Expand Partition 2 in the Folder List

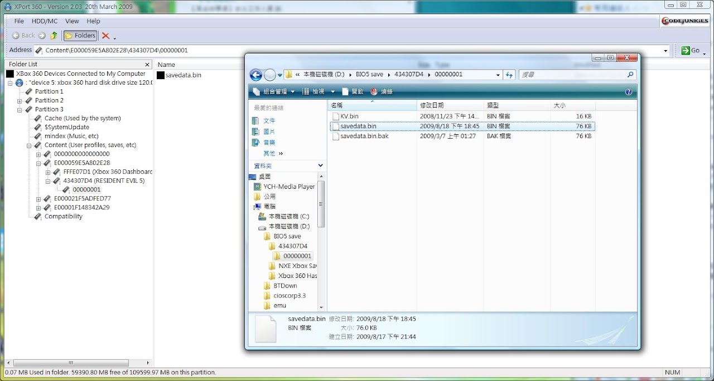click(x=20, y=101)
